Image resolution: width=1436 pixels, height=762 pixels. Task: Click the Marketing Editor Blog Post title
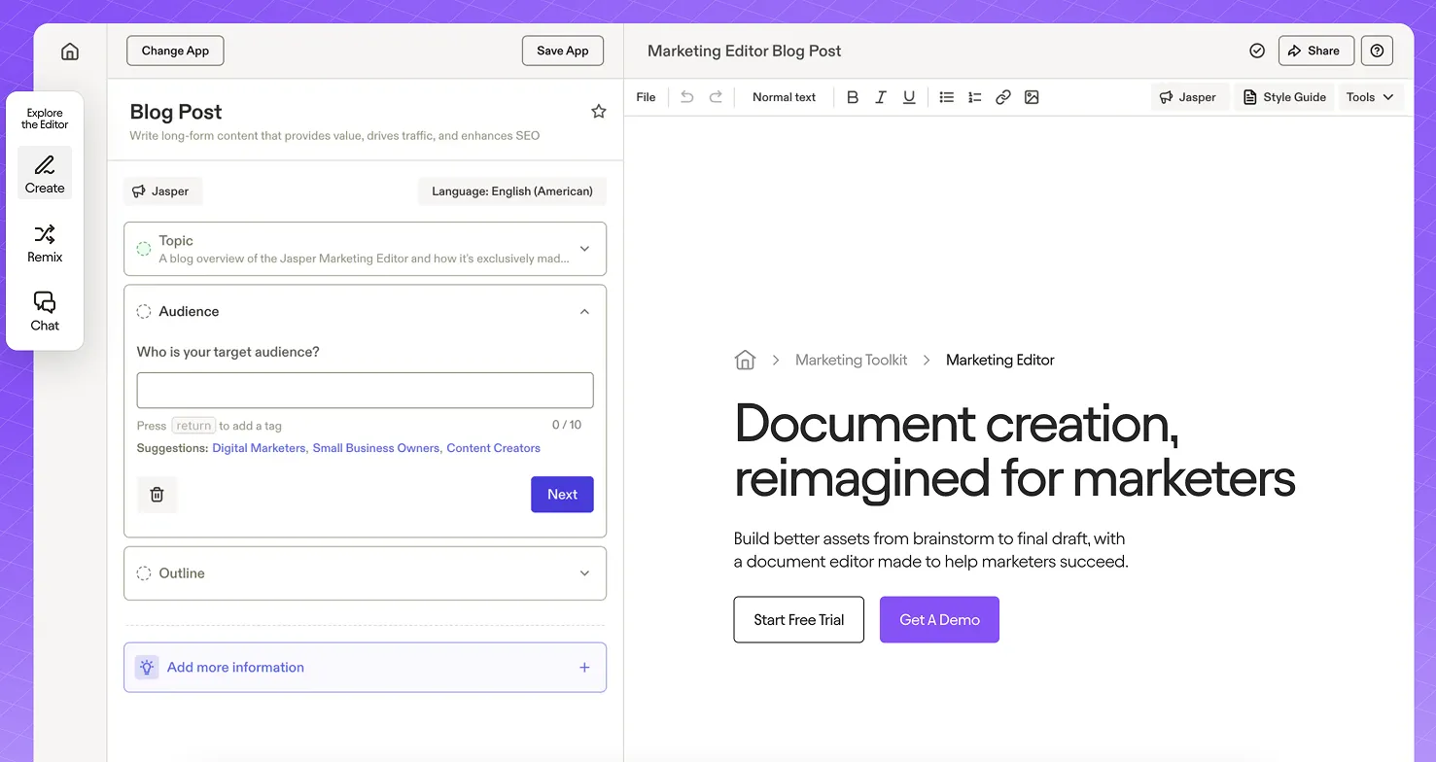[745, 51]
